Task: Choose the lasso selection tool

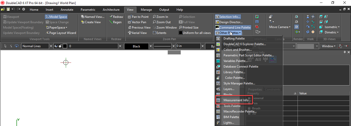Action: [x=17, y=46]
